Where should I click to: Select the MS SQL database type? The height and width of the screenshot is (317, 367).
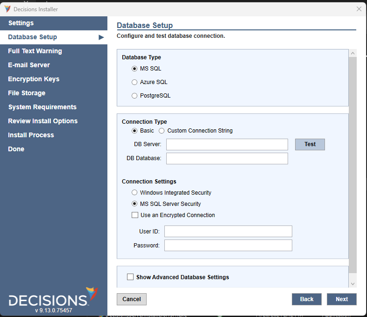(134, 69)
